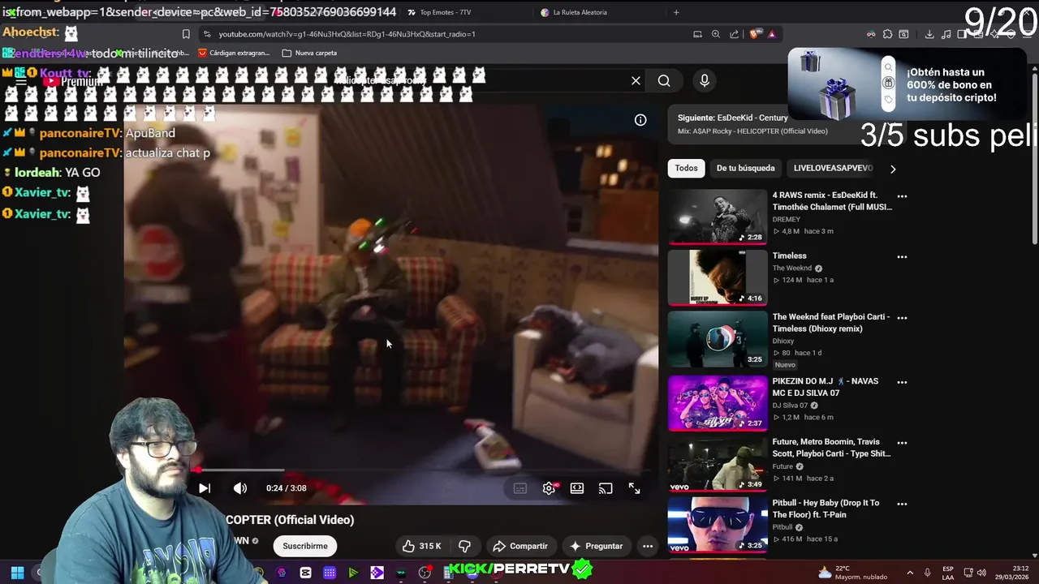The image size is (1039, 584).
Task: Like the video showing 315 K
Action: click(421, 546)
